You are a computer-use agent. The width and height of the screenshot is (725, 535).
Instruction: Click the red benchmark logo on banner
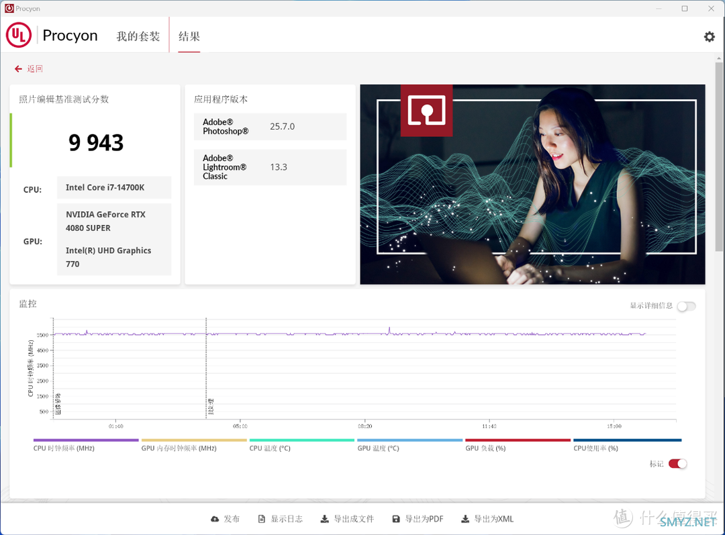pyautogui.click(x=426, y=111)
